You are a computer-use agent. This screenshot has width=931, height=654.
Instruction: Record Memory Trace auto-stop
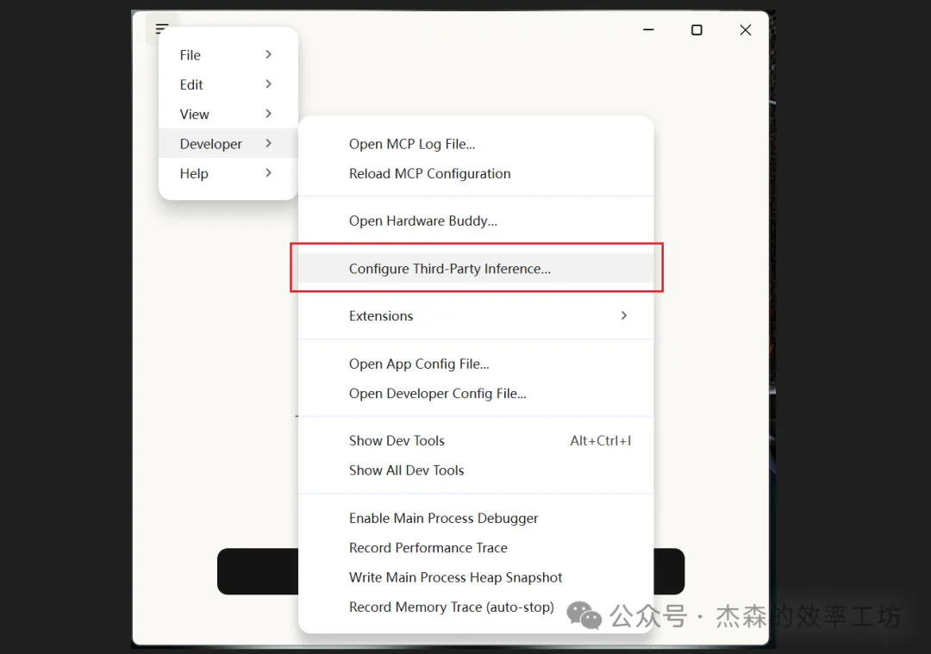[x=451, y=607]
